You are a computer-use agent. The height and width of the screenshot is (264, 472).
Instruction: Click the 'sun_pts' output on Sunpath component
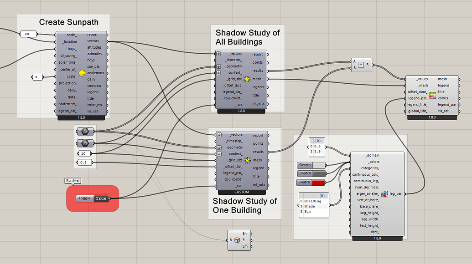pos(93,66)
